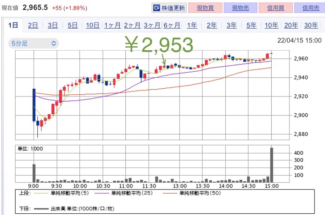Switch to the 5年 chart period
Screen dimensions: 325x215
pos(251,26)
